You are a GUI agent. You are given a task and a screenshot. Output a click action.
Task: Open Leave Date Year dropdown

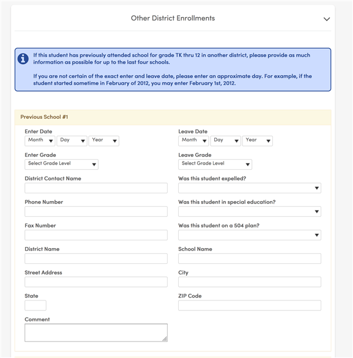coord(258,141)
